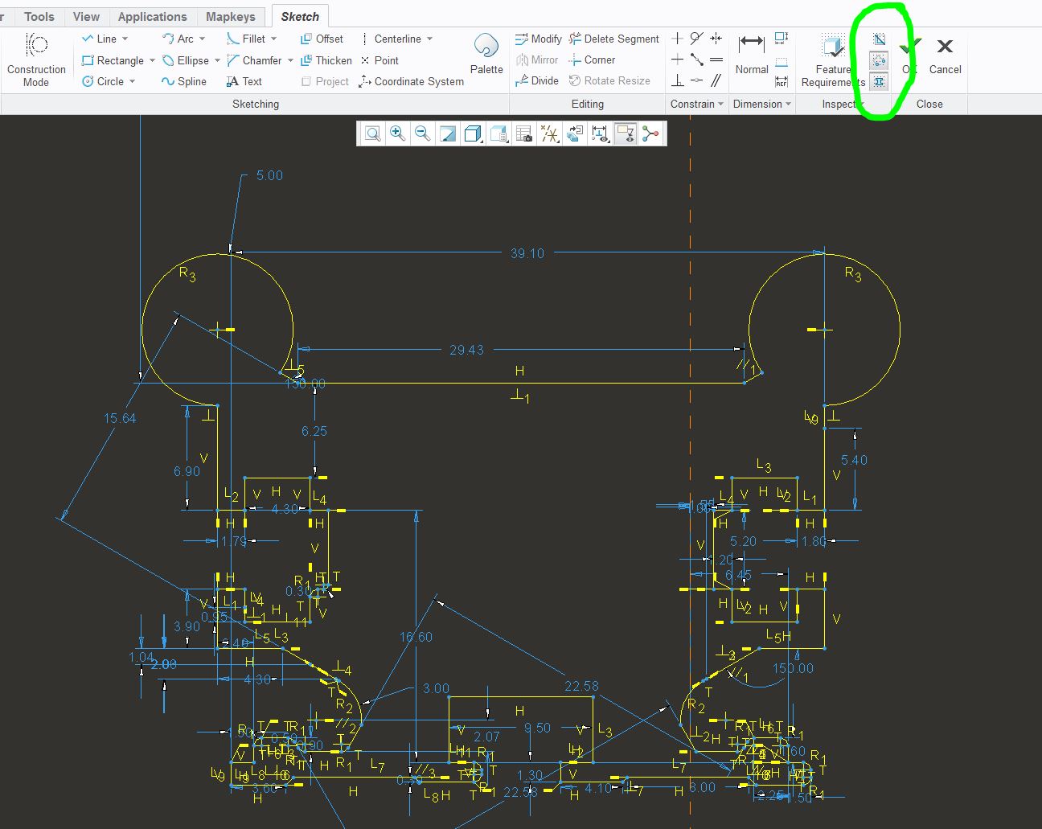Repaint the graphics window
The width and height of the screenshot is (1042, 829).
447,133
